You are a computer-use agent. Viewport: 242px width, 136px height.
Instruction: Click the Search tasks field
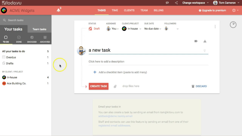click(26, 20)
